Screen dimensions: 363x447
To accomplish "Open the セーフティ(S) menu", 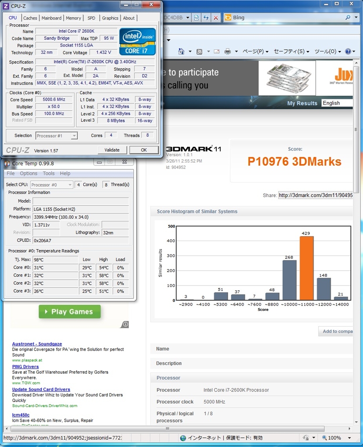I will pyautogui.click(x=291, y=52).
